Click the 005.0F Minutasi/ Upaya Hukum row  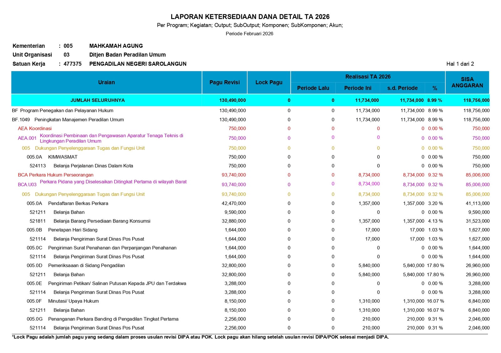pyautogui.click(x=63, y=301)
